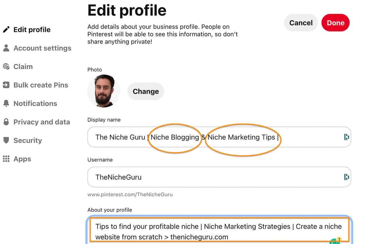
Task: Navigate to Account settings in the sidebar
Action: click(x=42, y=48)
